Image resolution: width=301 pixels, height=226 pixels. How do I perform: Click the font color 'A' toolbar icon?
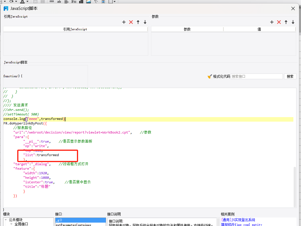click(22, 1)
